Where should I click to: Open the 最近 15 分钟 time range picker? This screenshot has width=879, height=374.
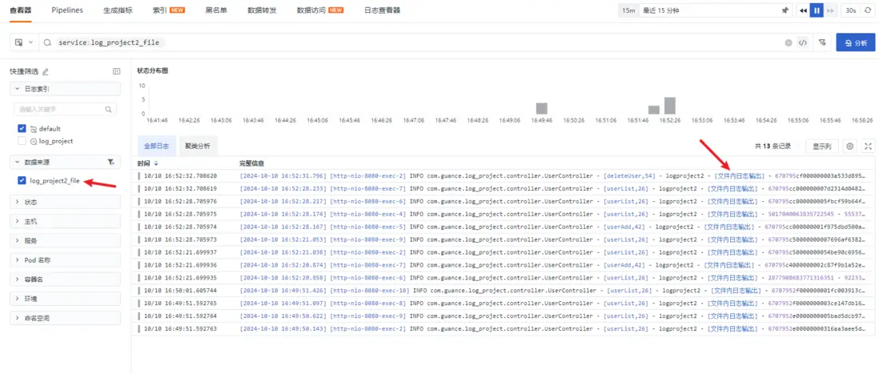tap(716, 10)
